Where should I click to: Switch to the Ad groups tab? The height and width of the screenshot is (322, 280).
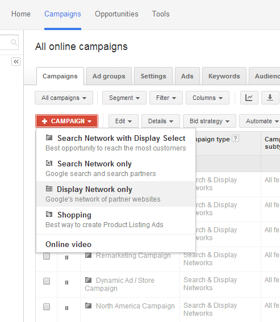point(109,76)
